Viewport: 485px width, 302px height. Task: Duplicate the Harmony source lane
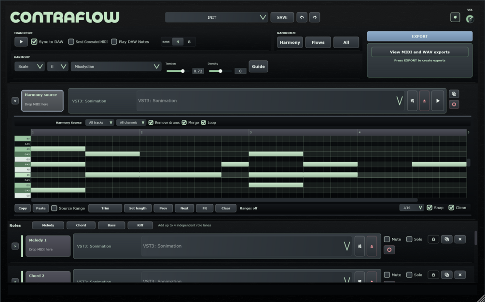coord(454,94)
